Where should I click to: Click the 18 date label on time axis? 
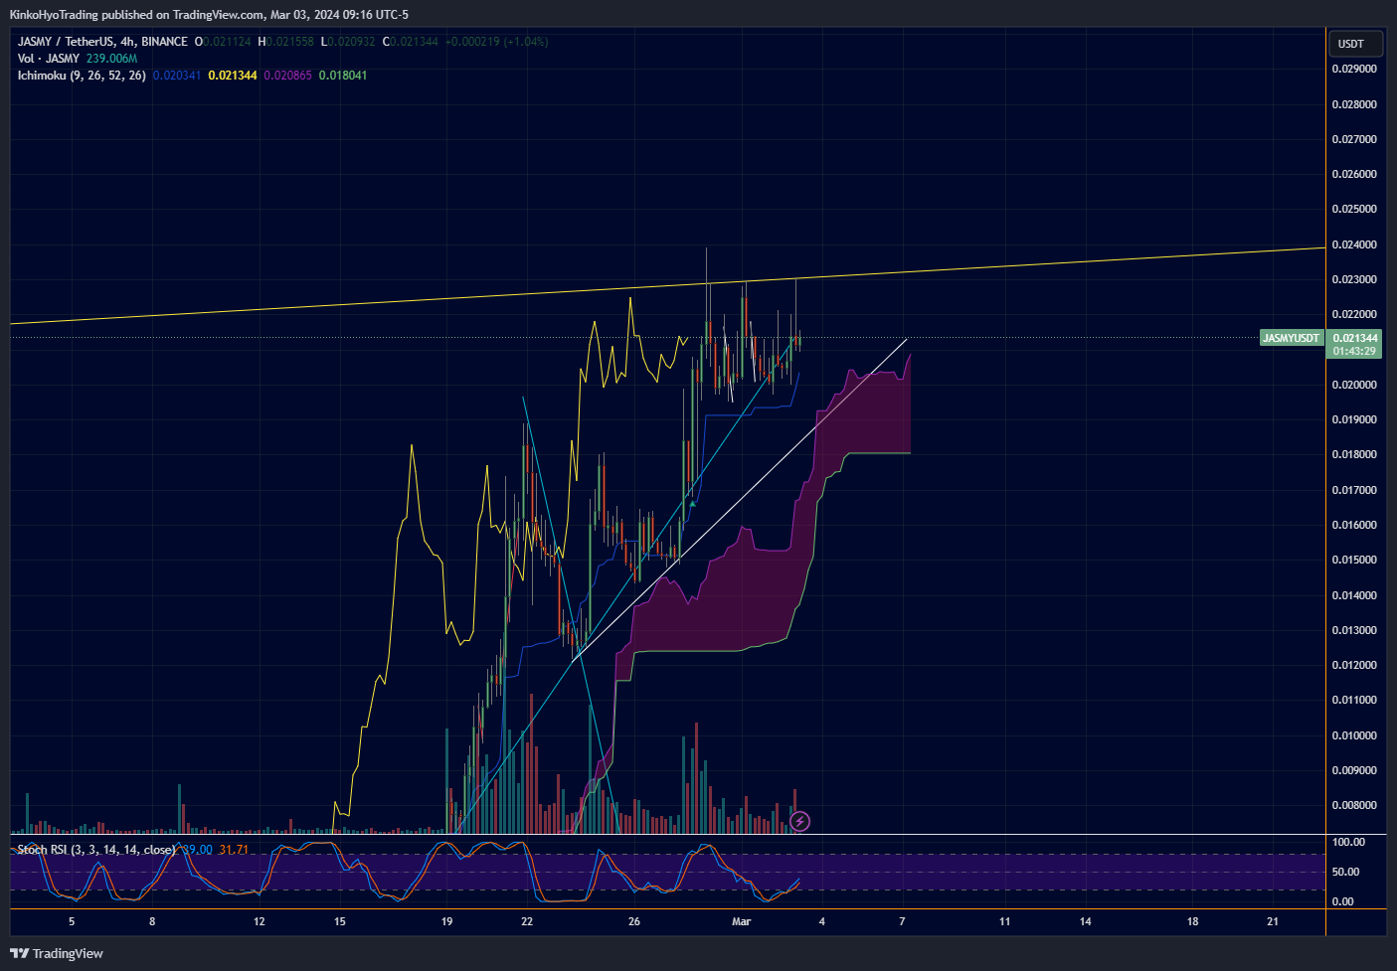tap(1192, 921)
